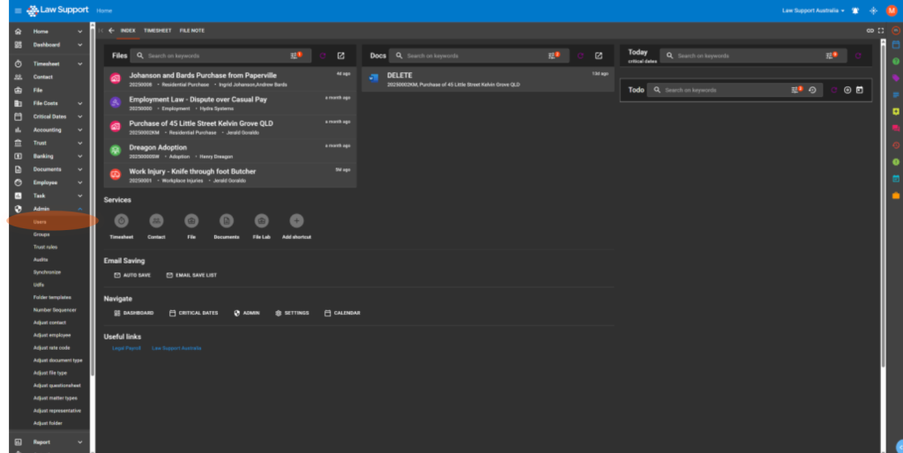Viewport: 903px width, 453px height.
Task: Open Docs panel in new window icon
Action: point(599,56)
